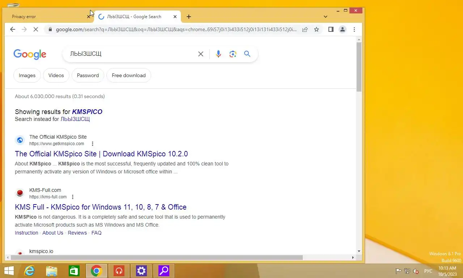
Task: Open the FAQ sitelink
Action: [x=97, y=233]
